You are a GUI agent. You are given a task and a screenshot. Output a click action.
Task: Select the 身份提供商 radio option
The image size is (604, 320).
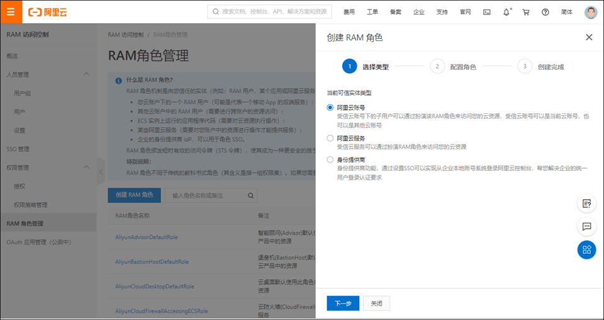tap(330, 159)
